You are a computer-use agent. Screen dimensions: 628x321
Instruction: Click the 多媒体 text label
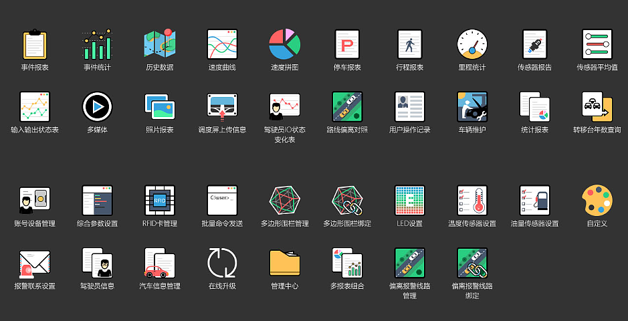pos(98,130)
